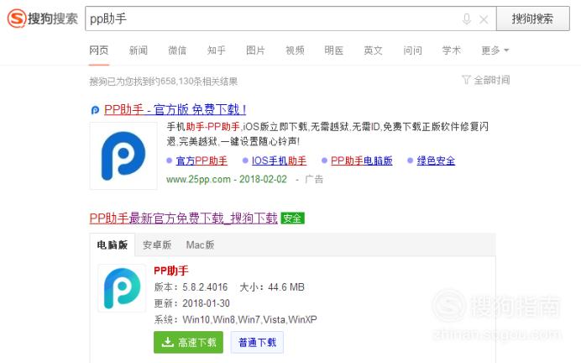Click the system text Win10,Win8,Win7,Vista,WinXP
The width and height of the screenshot is (581, 363).
click(249, 319)
